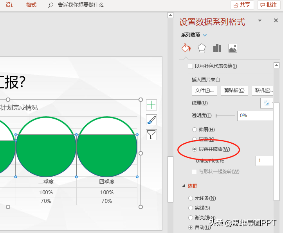The width and height of the screenshot is (283, 233).
Task: Click the 四季度 70% data table cell
Action: click(x=107, y=201)
